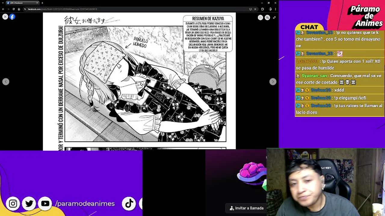Click the Facebook logo in the viewer

[x=12, y=17]
